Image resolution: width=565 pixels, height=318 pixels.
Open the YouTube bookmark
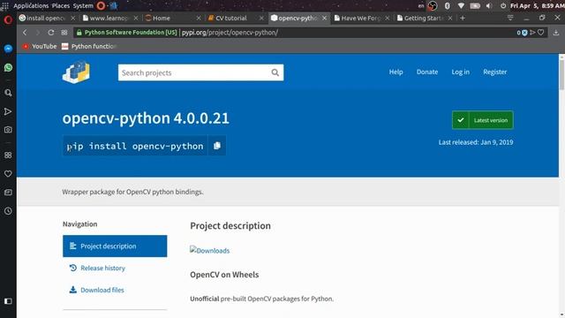(x=40, y=46)
